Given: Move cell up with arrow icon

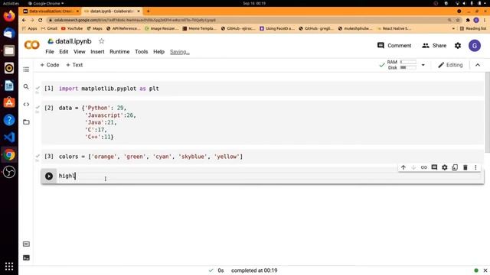Looking at the screenshot, I should tap(403, 167).
